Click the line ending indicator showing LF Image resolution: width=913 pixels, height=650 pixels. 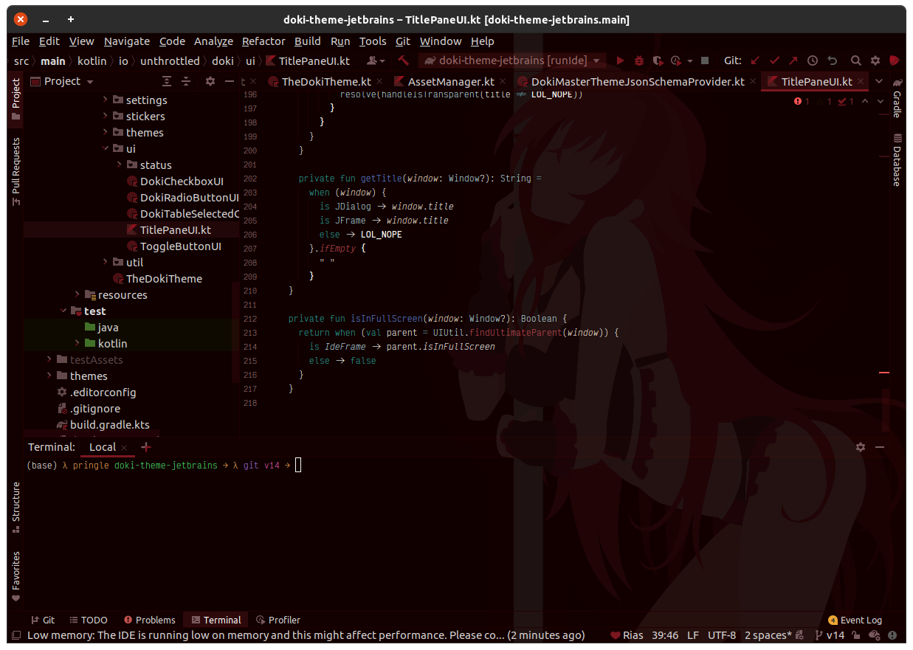(x=692, y=635)
